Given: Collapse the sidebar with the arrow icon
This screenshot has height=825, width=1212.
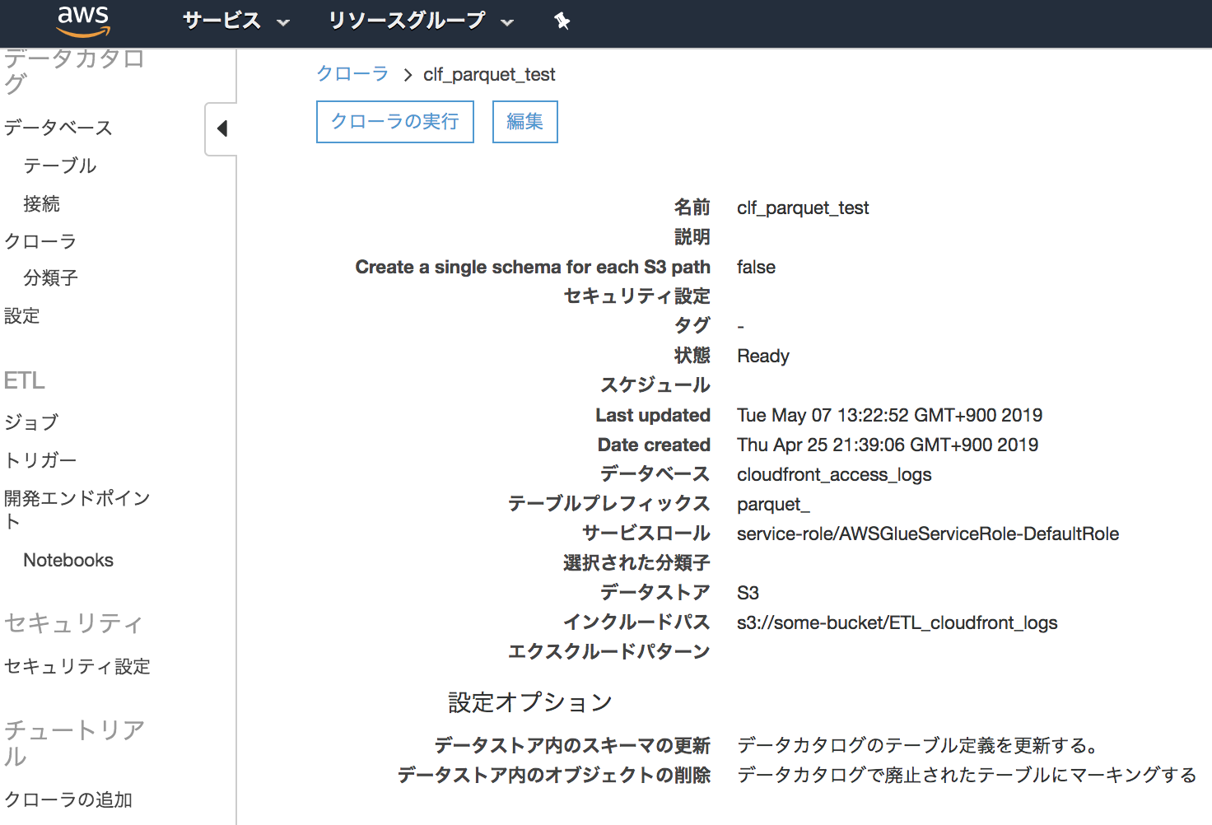Looking at the screenshot, I should tap(221, 128).
